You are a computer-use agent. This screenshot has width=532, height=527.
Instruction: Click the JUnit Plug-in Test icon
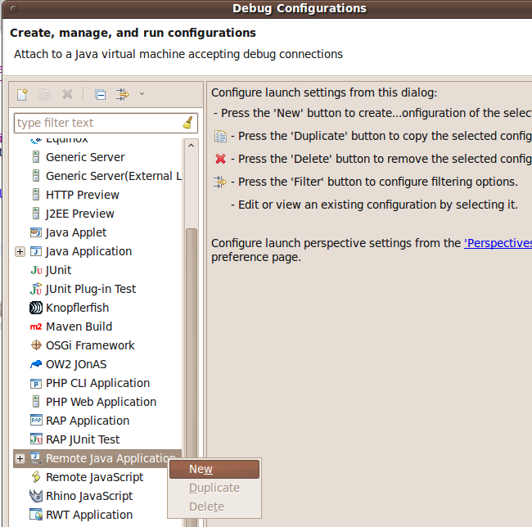36,289
